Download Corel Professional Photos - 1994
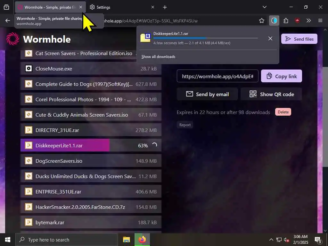Image resolution: width=328 pixels, height=246 pixels. (x=91, y=99)
